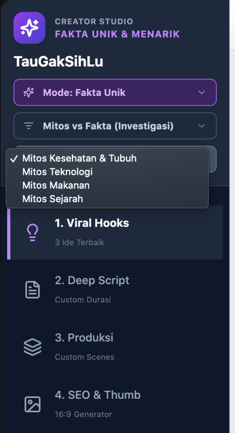Click the sparkle icon in Mode dropdown
This screenshot has width=235, height=433.
[x=29, y=92]
